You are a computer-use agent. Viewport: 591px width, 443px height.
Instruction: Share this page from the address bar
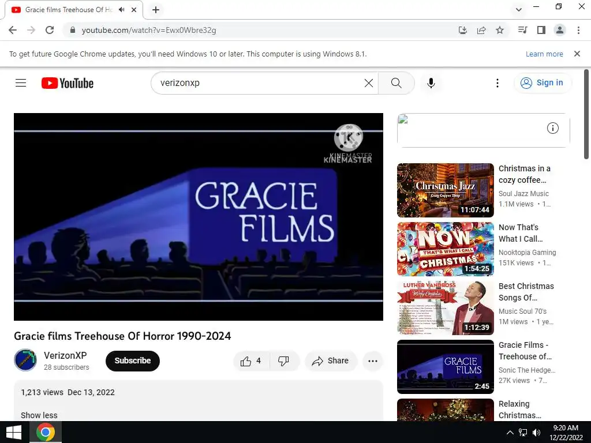[x=481, y=30]
